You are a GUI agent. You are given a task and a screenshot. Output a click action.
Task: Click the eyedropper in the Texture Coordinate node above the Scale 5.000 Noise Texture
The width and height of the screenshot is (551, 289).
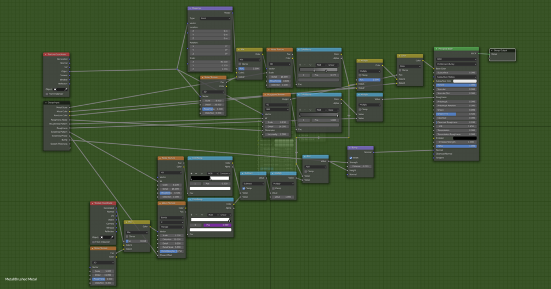pyautogui.click(x=112, y=237)
